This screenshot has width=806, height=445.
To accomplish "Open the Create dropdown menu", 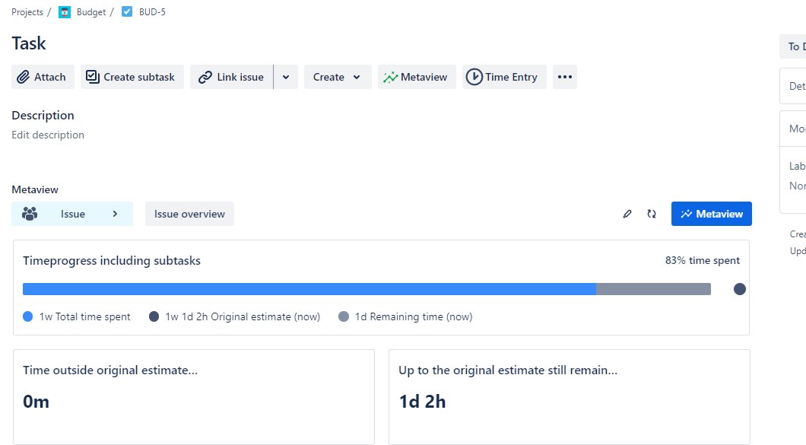I will (338, 77).
